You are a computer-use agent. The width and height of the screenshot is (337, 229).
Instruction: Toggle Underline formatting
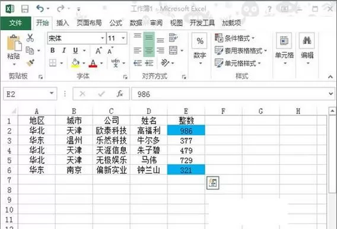point(75,50)
